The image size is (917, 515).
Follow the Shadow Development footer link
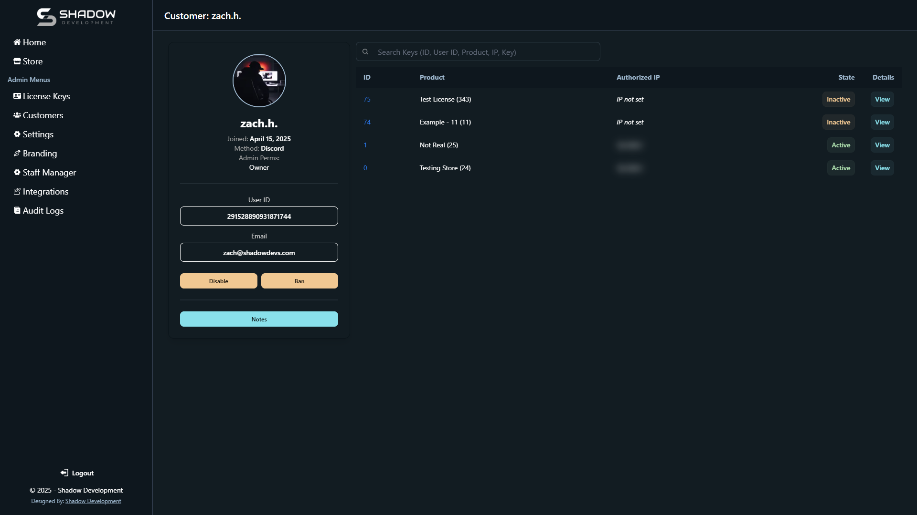coord(93,501)
